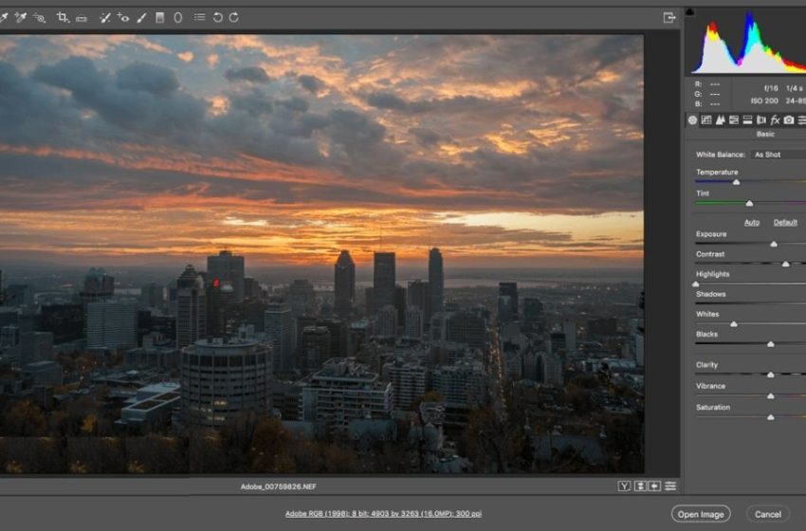Image resolution: width=806 pixels, height=531 pixels.
Task: Open White Balance 'As Shot' dropdown
Action: point(778,155)
